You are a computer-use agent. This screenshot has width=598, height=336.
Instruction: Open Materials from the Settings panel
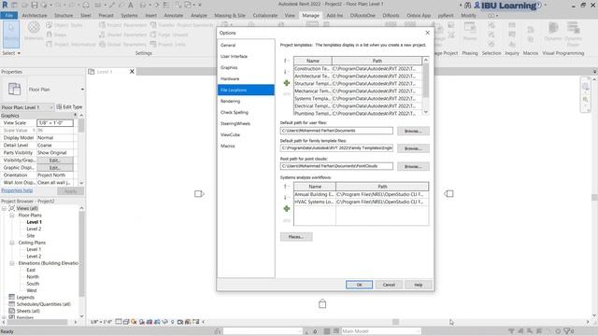tap(34, 31)
